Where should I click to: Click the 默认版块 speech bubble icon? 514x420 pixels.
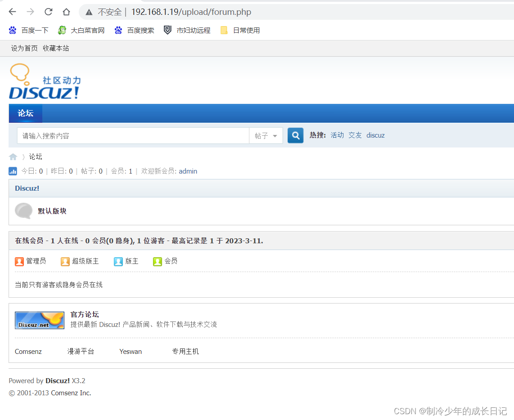pos(23,210)
